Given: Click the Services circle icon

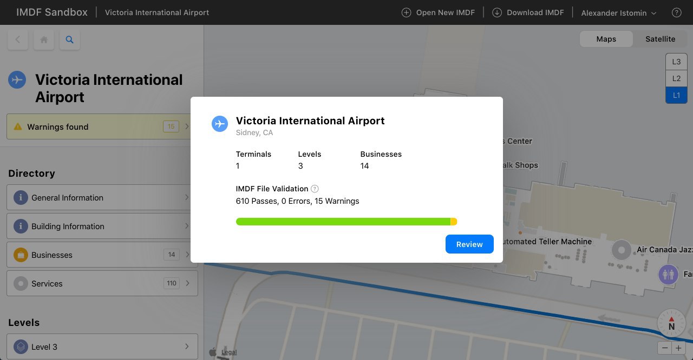Looking at the screenshot, I should [x=21, y=284].
